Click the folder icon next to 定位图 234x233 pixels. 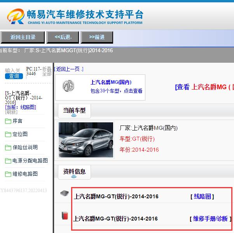(x=8, y=134)
